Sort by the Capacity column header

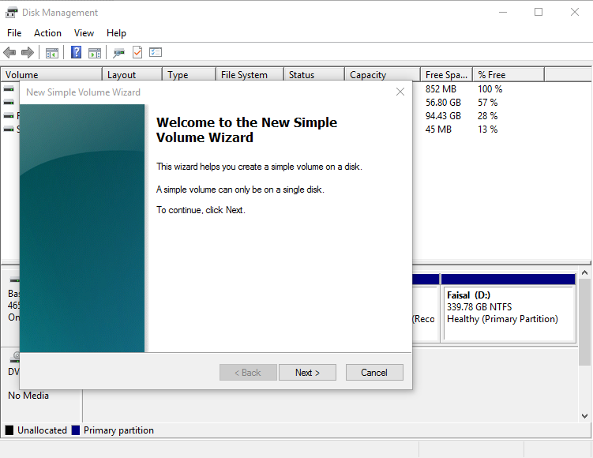pyautogui.click(x=368, y=75)
